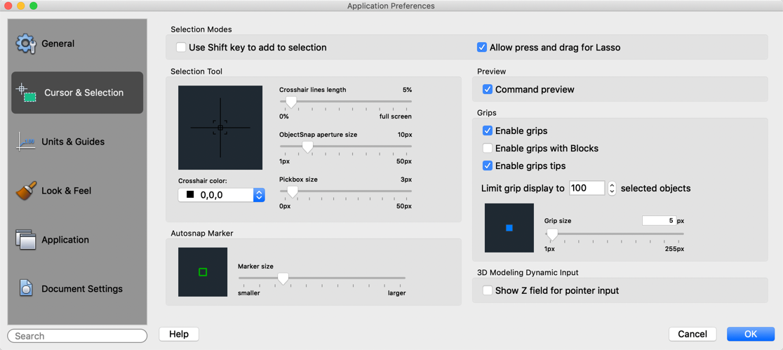The width and height of the screenshot is (783, 350).
Task: Toggle Enable grips with Blocks checkbox
Action: click(x=488, y=149)
